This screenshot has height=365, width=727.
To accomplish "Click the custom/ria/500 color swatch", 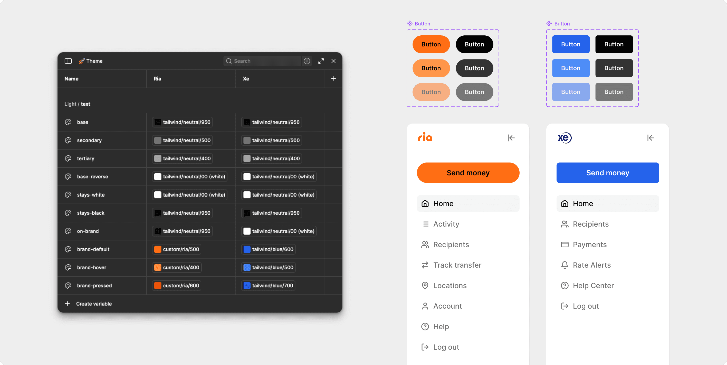I will pyautogui.click(x=158, y=249).
